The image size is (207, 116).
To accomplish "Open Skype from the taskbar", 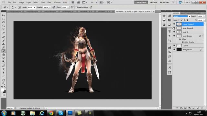I will tap(60, 113).
